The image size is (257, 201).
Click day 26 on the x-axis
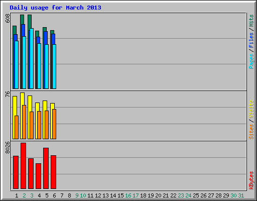[x=203, y=195]
